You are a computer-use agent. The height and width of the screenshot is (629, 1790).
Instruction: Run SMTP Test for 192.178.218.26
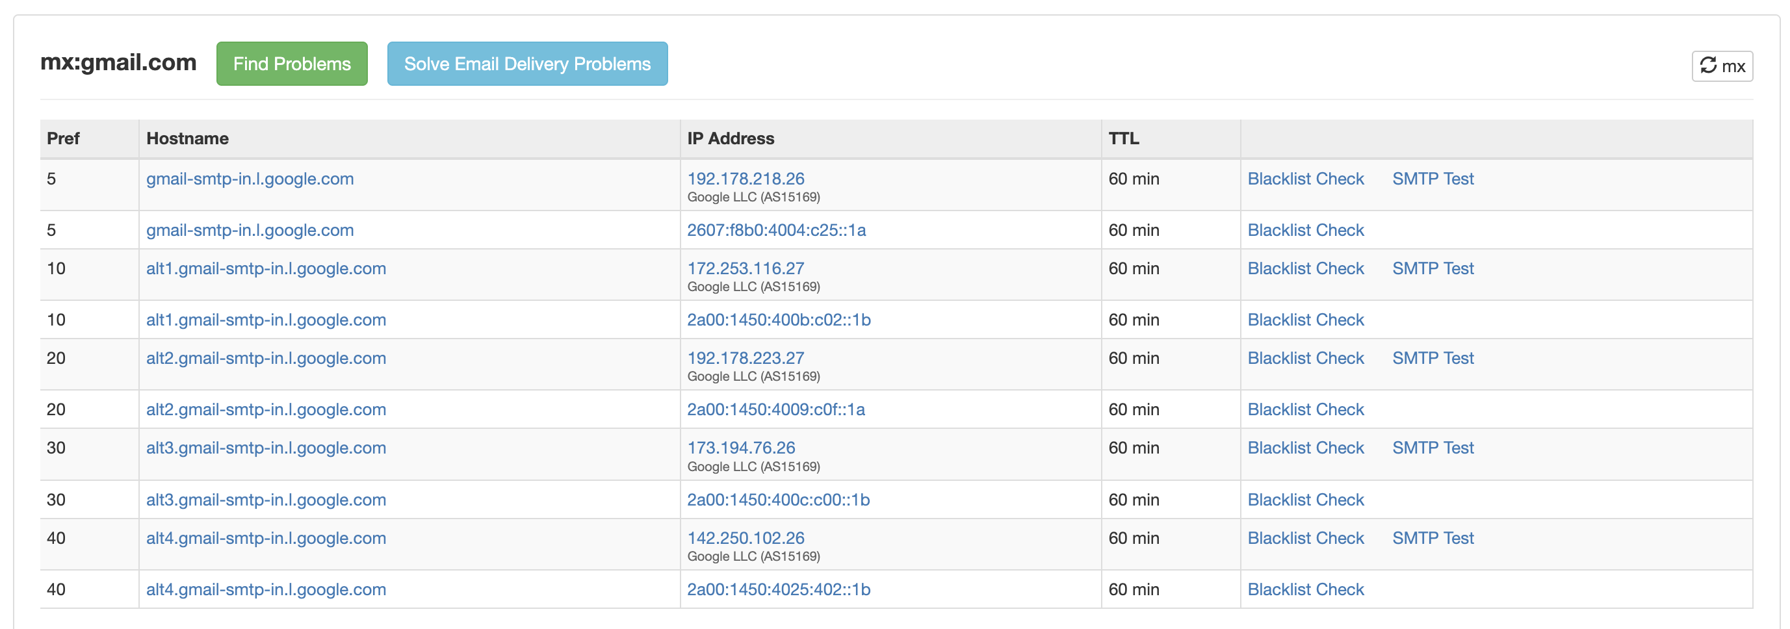[1432, 179]
